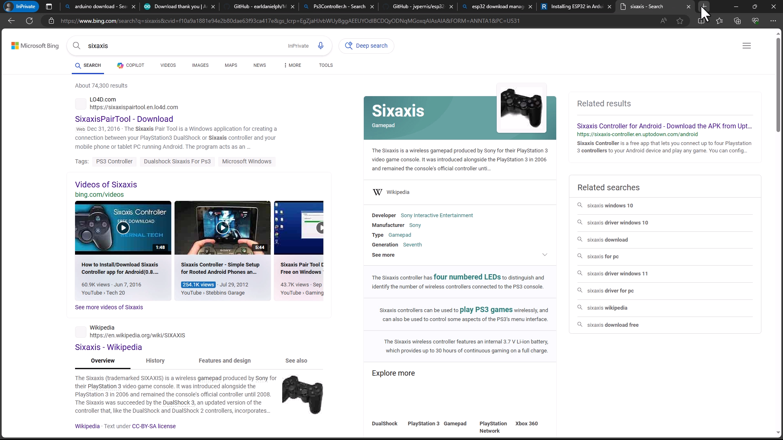Open TOOLS search filter options
This screenshot has height=440, width=783.
point(326,65)
